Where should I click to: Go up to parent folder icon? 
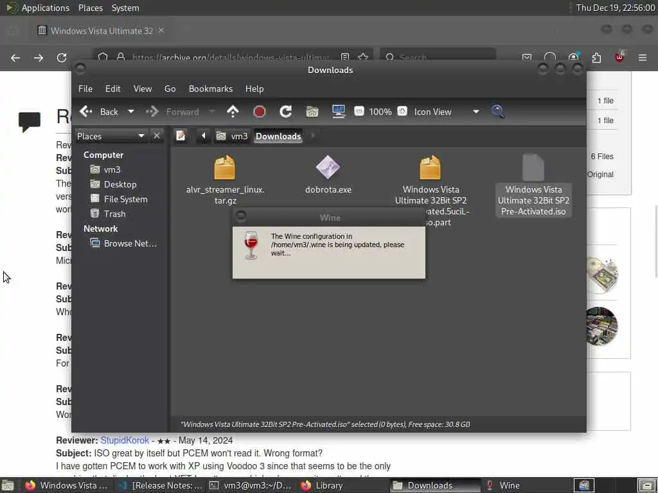(233, 112)
